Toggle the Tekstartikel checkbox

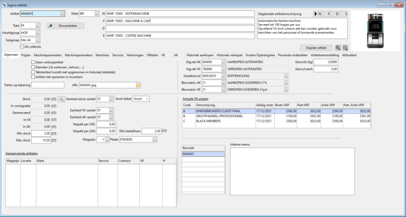33,72
